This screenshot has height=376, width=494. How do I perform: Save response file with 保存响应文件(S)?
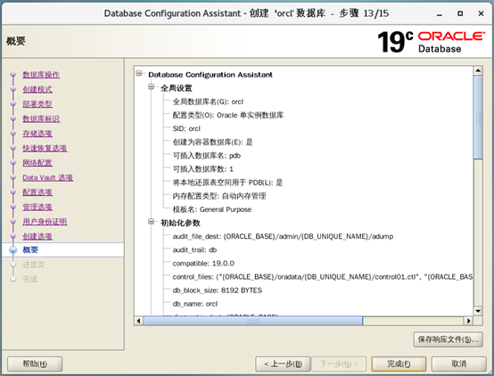click(449, 339)
